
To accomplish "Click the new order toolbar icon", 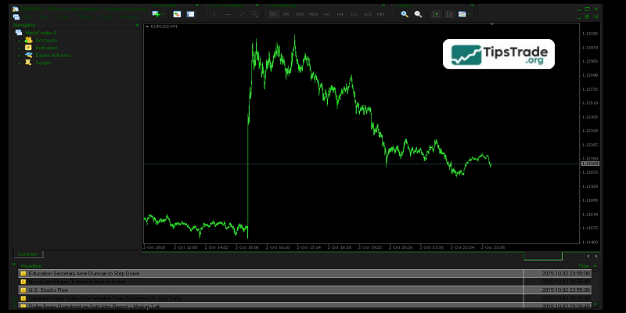I will point(156,14).
